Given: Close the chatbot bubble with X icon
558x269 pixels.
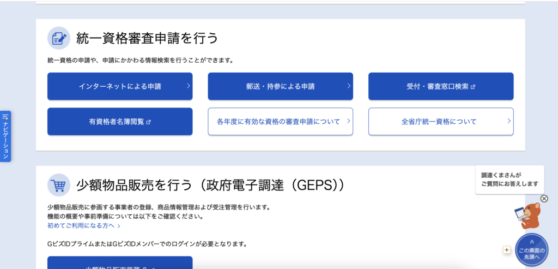Looking at the screenshot, I should 544,199.
